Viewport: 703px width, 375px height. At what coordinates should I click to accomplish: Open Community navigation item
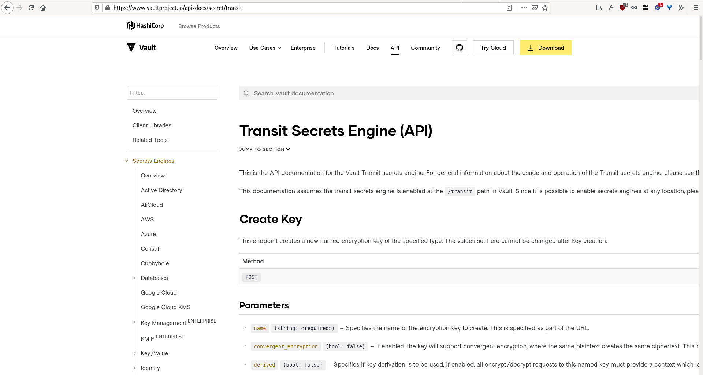(425, 48)
